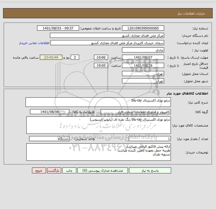This screenshot has width=216, height=209.
Task: Click the 'مشخصات کالای مورد نیاز:' label
Action: tap(190, 125)
